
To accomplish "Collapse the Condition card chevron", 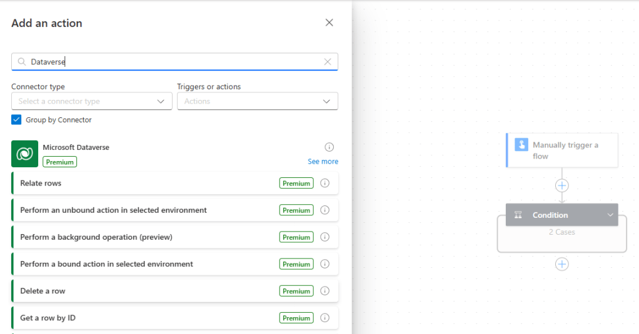I will click(x=610, y=215).
